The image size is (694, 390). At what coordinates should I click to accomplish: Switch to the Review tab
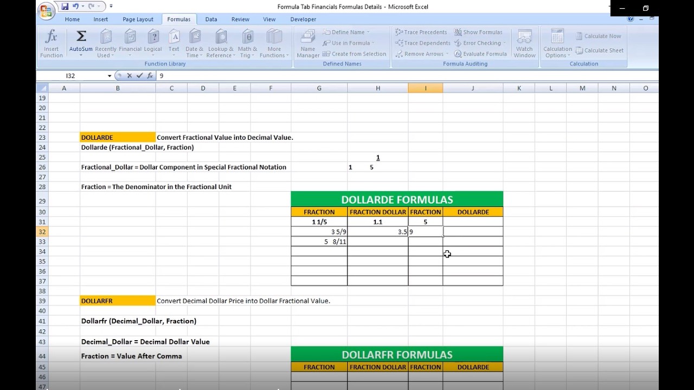coord(240,19)
